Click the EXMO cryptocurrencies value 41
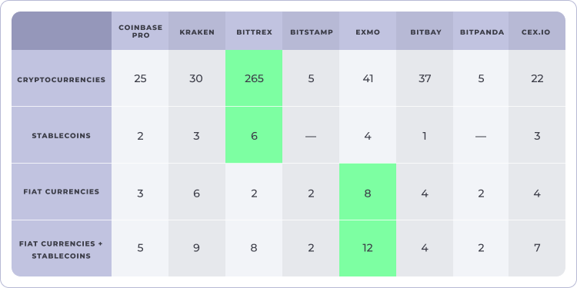 (x=368, y=78)
